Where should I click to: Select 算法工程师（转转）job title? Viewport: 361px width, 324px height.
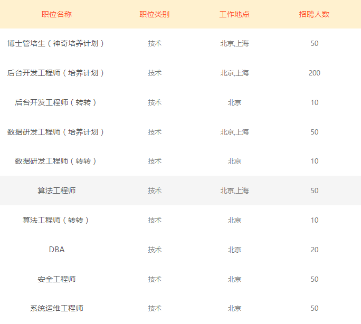coord(56,220)
